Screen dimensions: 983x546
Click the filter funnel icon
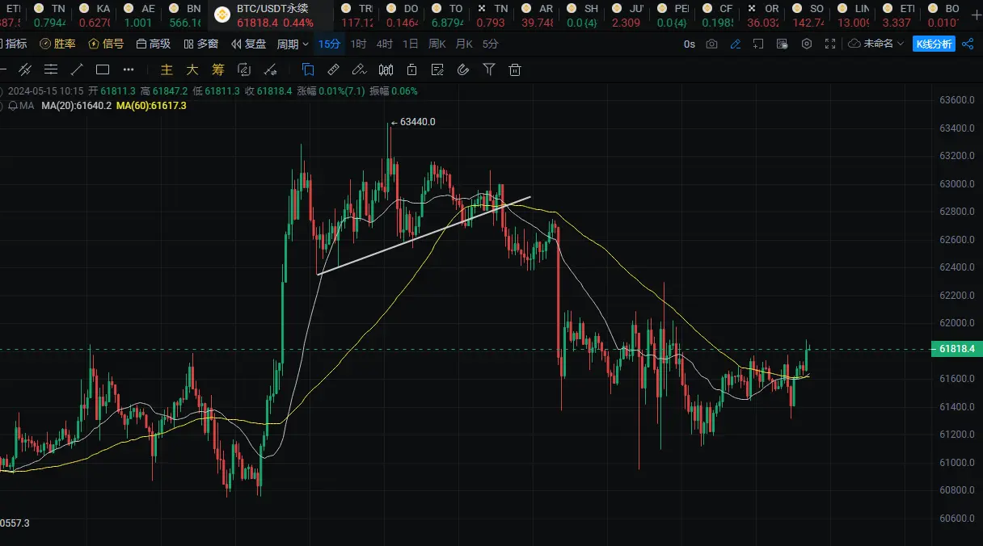(489, 69)
